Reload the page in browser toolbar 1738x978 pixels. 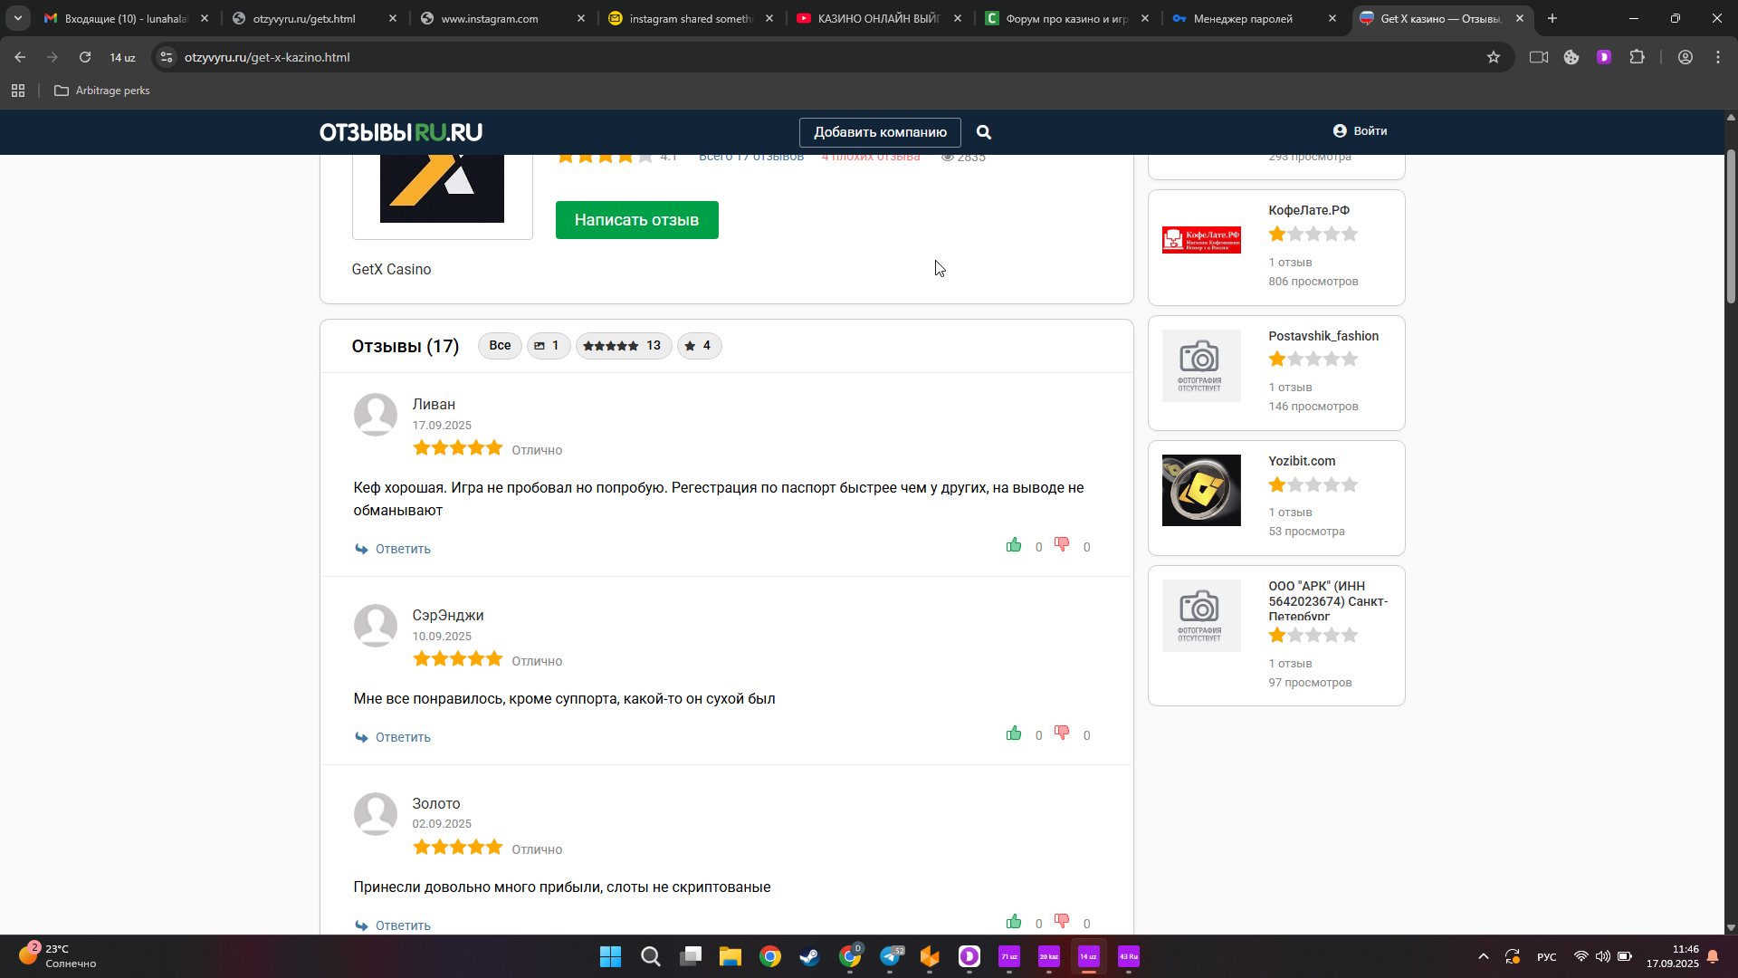point(85,57)
